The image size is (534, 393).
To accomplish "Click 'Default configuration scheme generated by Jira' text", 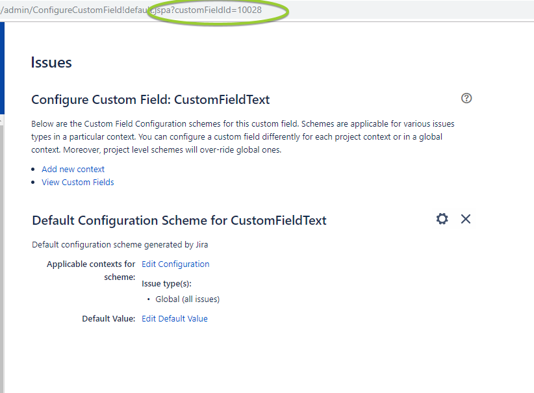I will pos(120,245).
